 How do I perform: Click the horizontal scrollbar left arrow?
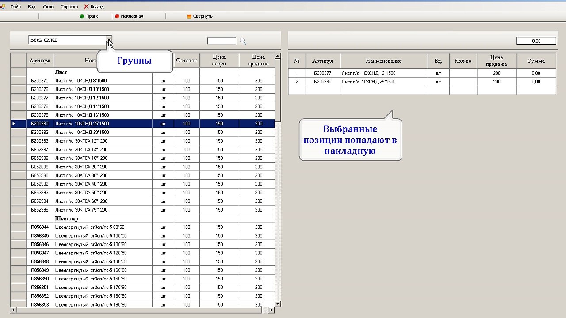13,310
